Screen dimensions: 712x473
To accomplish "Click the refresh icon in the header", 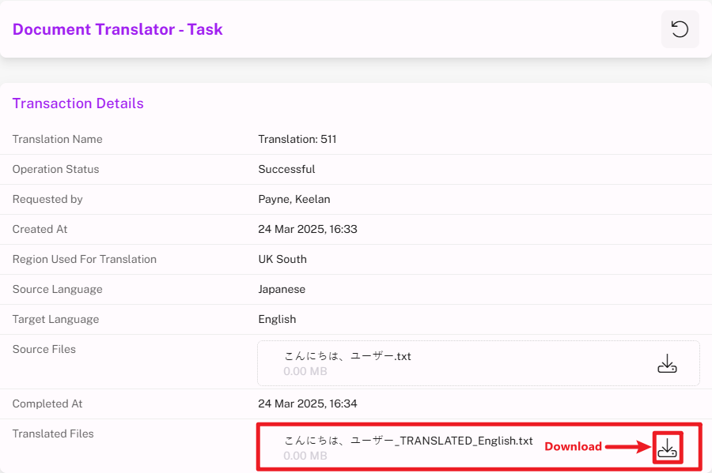I will [680, 29].
